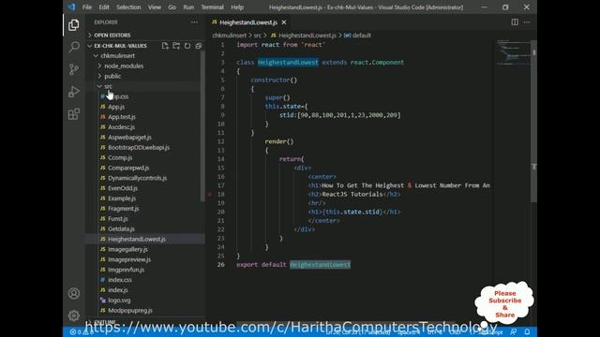
Task: Click the notifications bell in status bar
Action: tap(527, 331)
